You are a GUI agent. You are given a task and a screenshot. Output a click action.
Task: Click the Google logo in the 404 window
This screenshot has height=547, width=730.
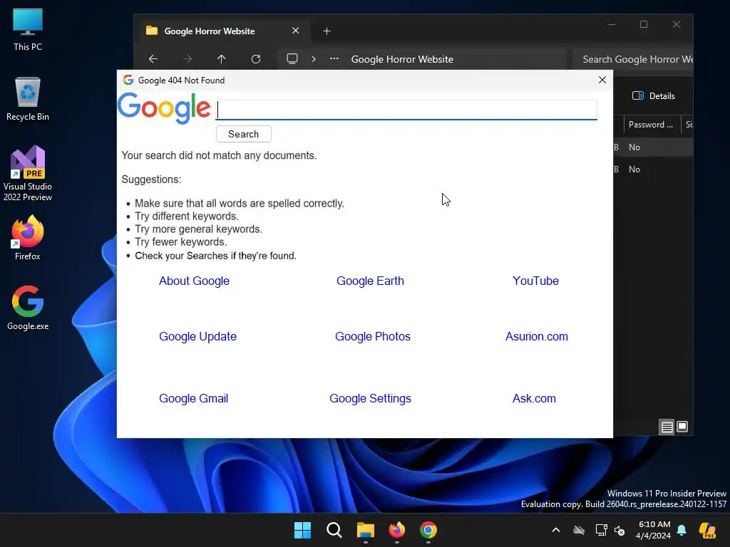pos(164,108)
